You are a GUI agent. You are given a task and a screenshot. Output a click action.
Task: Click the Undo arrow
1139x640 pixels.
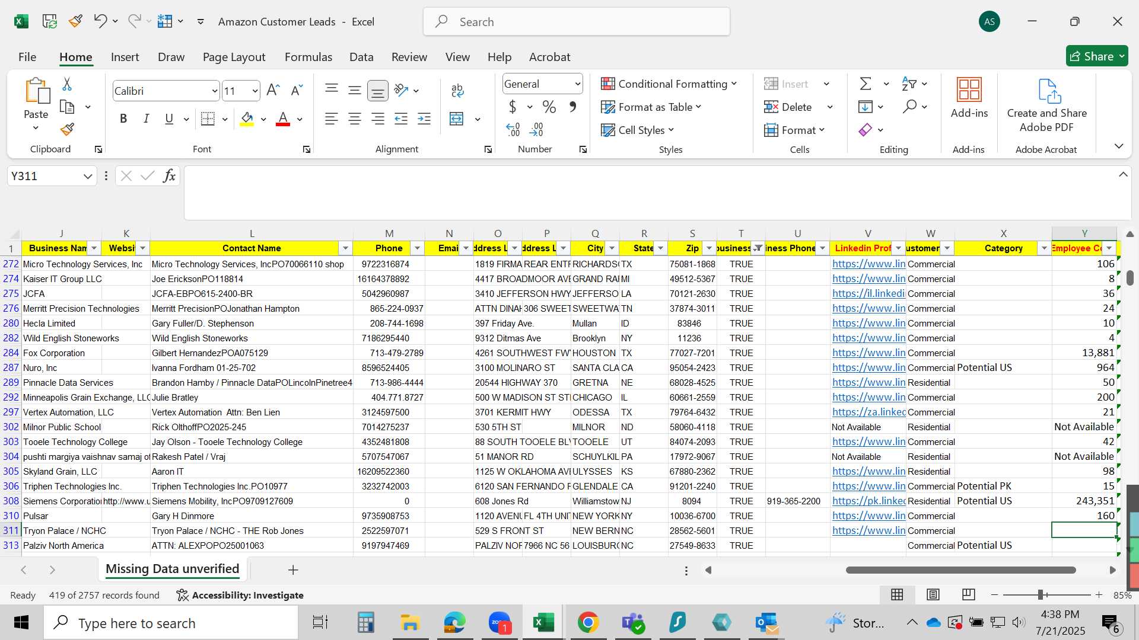(x=100, y=21)
